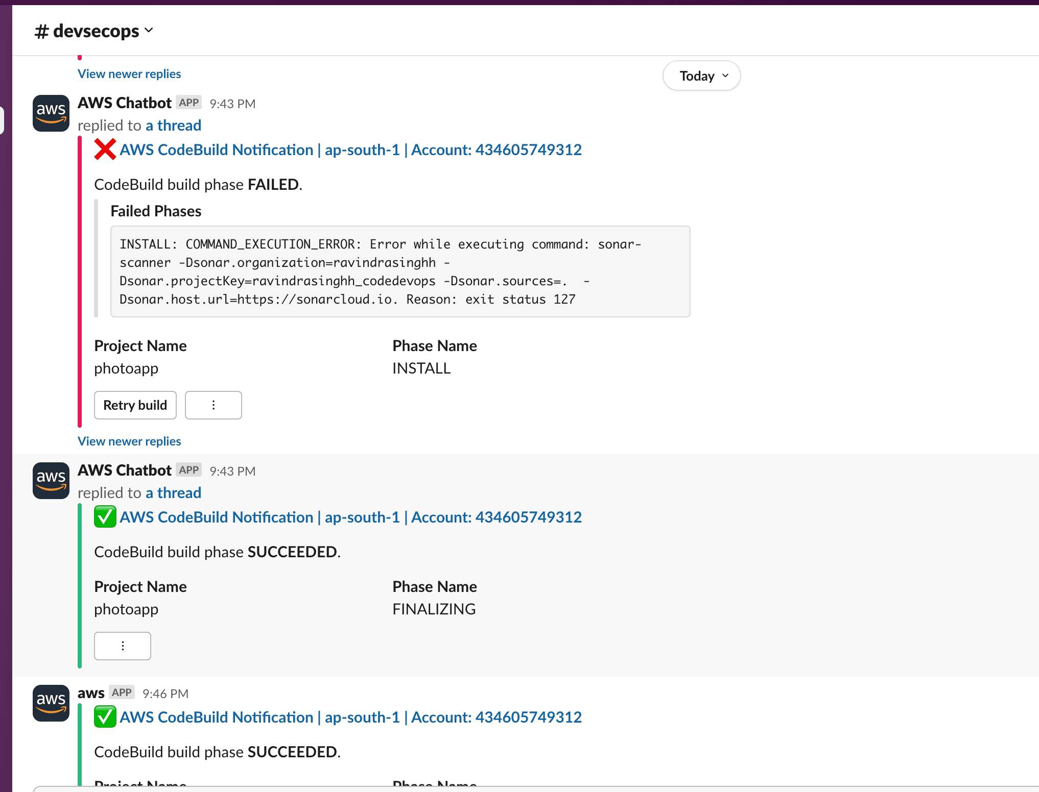Image resolution: width=1039 pixels, height=792 pixels.
Task: Open the failed CodeBuild Notification title link
Action: (350, 150)
